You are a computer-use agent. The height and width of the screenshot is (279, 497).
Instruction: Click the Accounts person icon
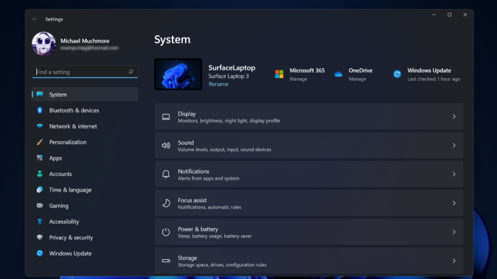pyautogui.click(x=40, y=173)
